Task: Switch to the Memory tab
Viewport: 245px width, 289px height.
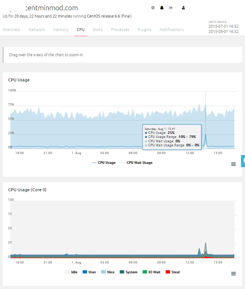Action: [61, 30]
